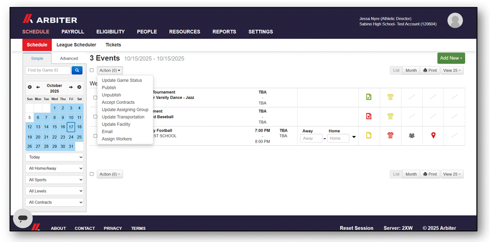Click the Arbiter logo in the header
The image size is (490, 242).
(x=50, y=20)
